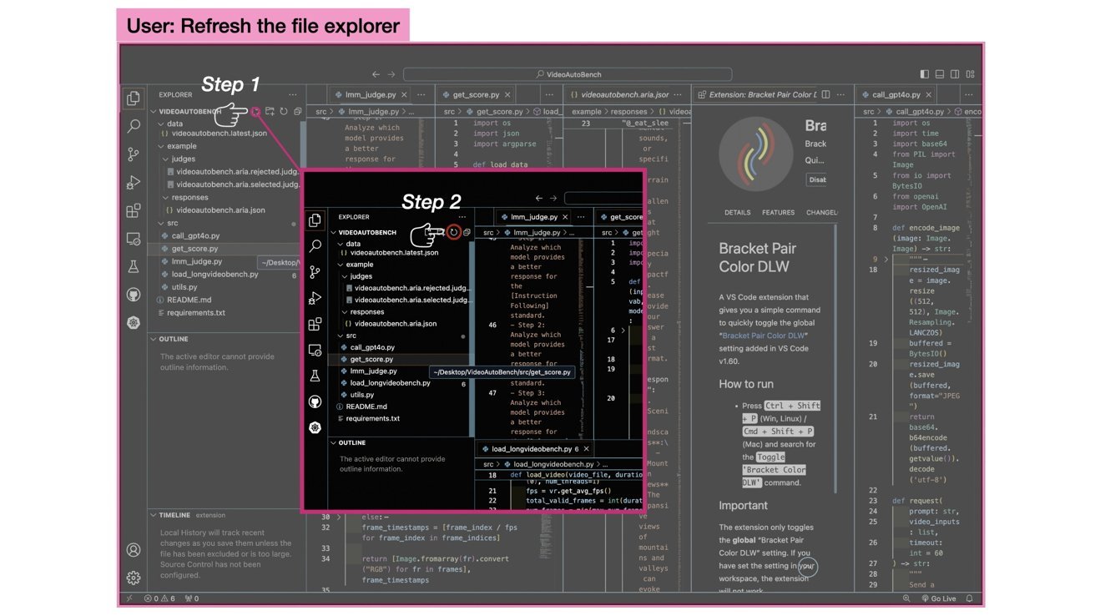Open the more actions menu beside the call_gpt4o.py tab
The image size is (1095, 616).
click(970, 95)
